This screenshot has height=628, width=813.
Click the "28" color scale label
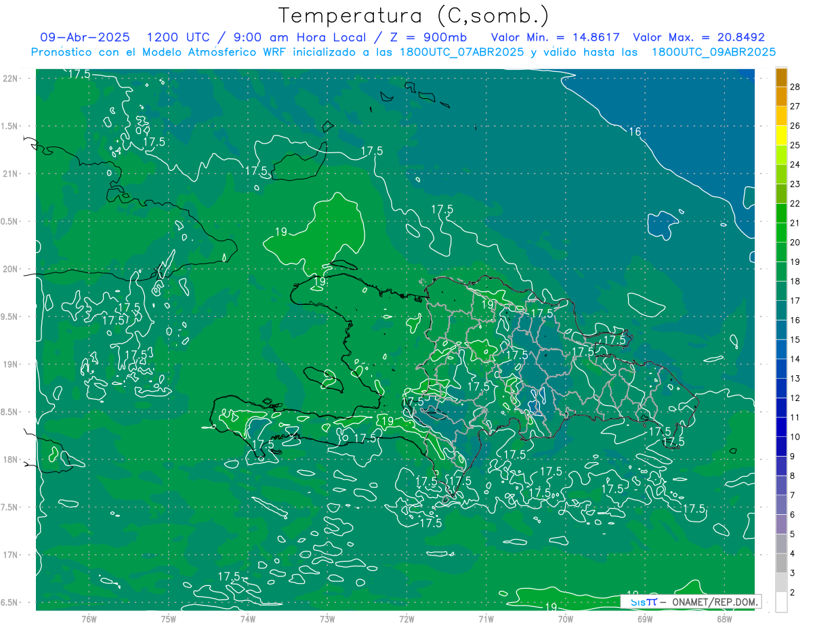[x=795, y=87]
